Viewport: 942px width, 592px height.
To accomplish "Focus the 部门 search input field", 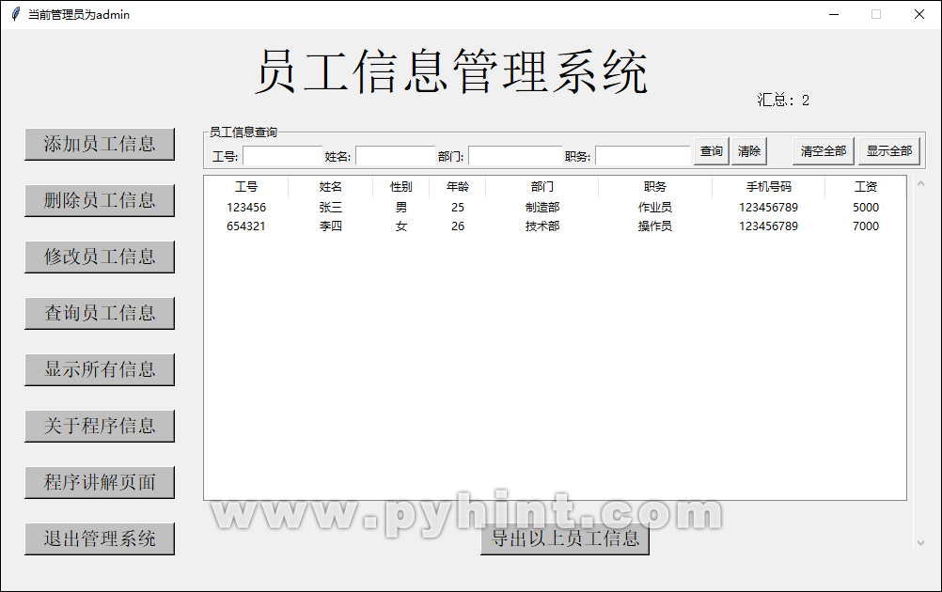I will [515, 156].
